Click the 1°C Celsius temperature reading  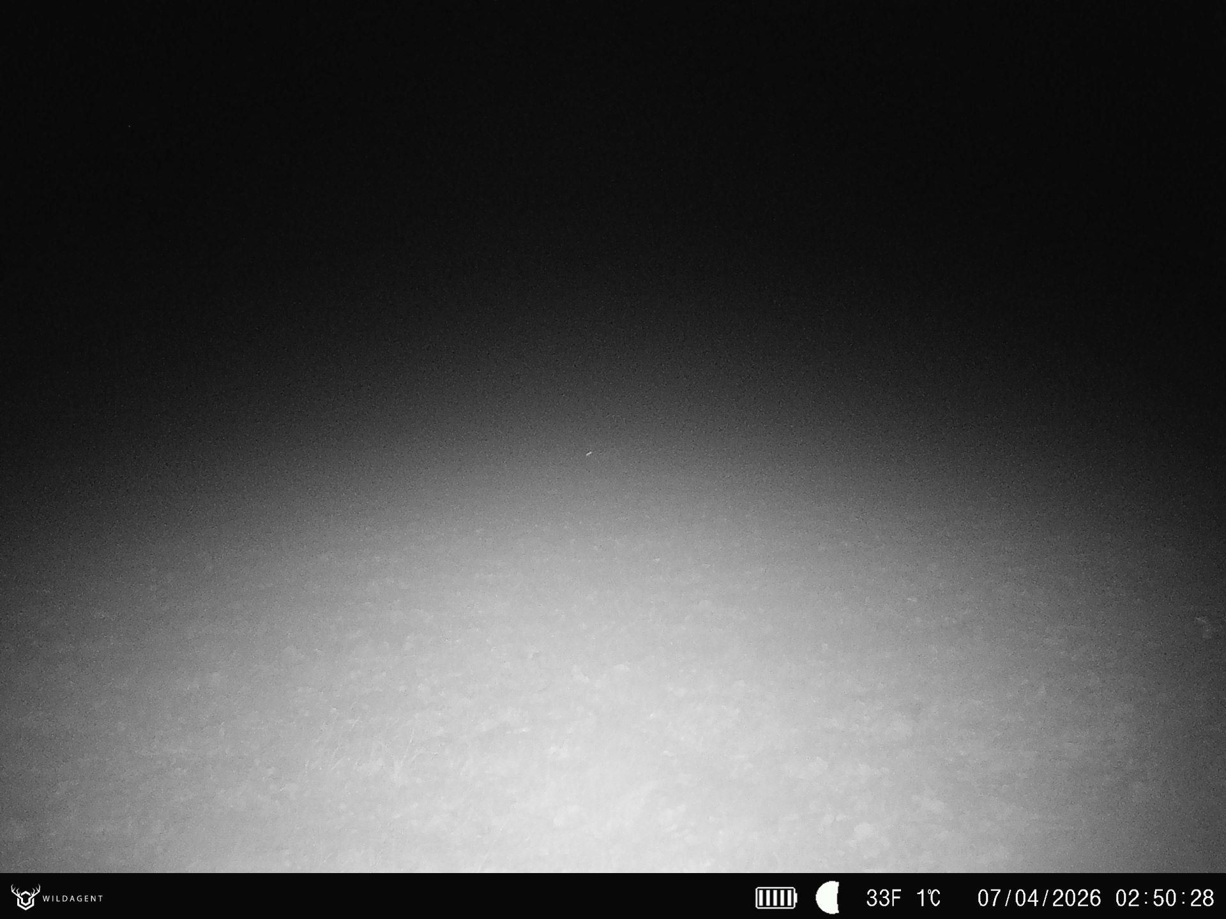pyautogui.click(x=928, y=898)
